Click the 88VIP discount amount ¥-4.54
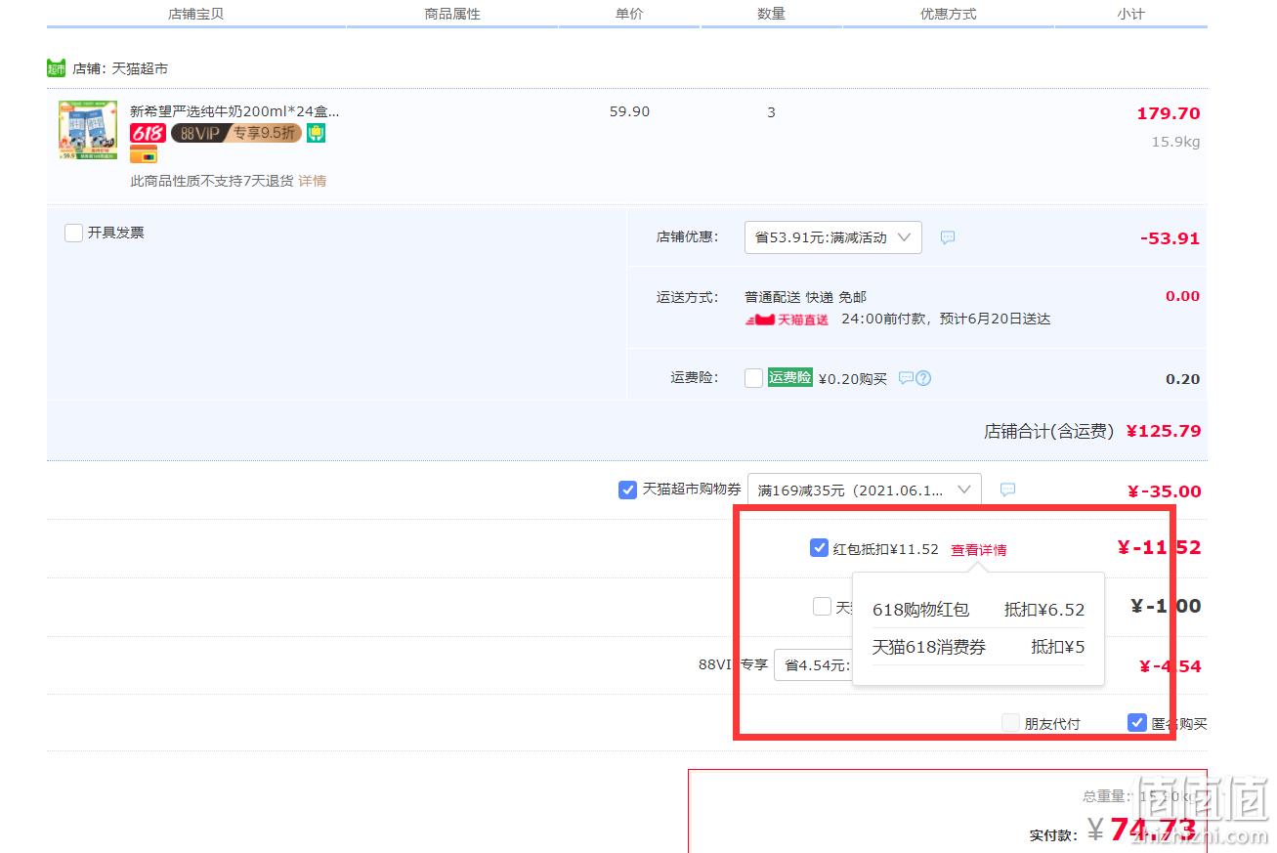Screen dimensions: 1277x853 1171,666
